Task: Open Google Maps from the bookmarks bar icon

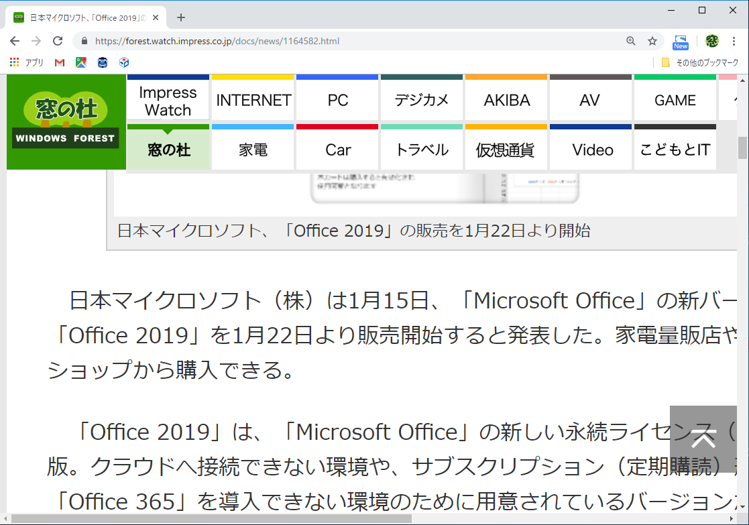Action: pos(82,62)
